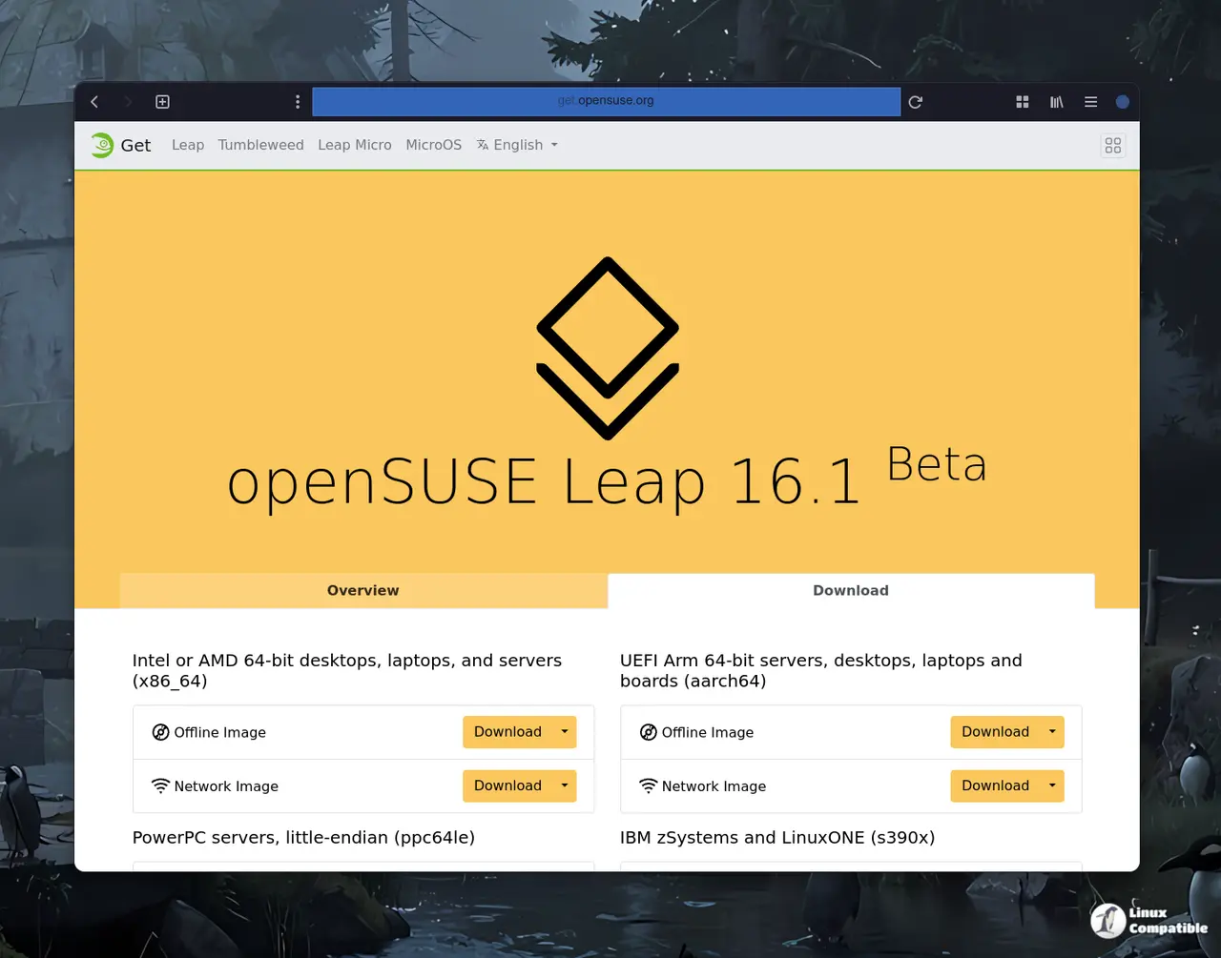Download the x86_64 Network Image

[x=507, y=786]
